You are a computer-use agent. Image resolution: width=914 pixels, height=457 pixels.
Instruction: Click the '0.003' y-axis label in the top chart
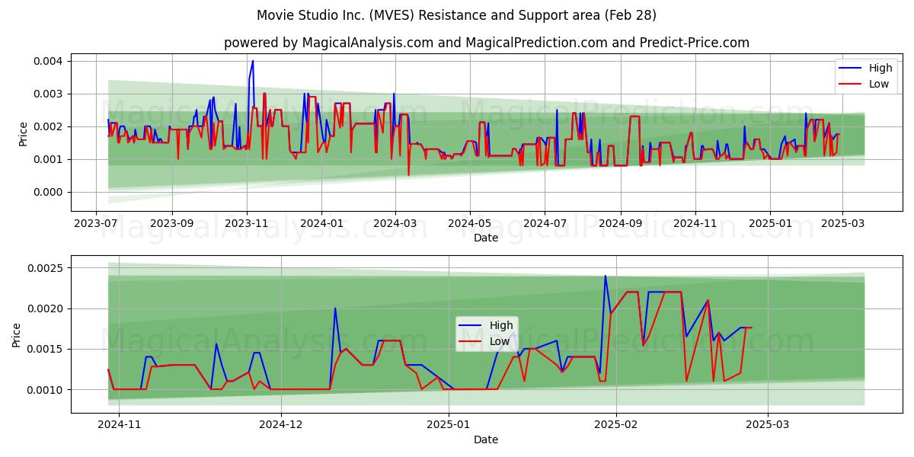click(50, 94)
